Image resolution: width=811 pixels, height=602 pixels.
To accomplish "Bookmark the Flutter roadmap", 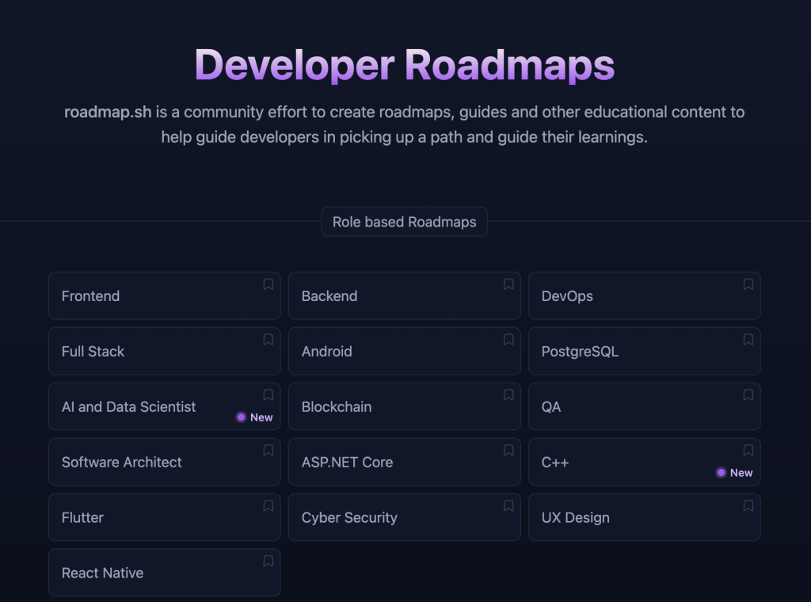I will coord(268,505).
